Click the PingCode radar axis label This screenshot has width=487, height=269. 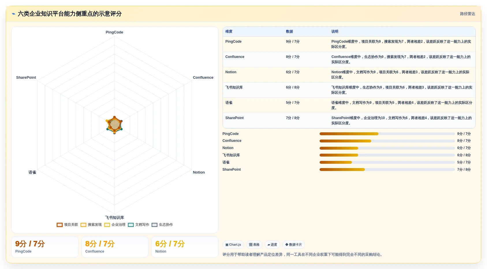pyautogui.click(x=114, y=32)
